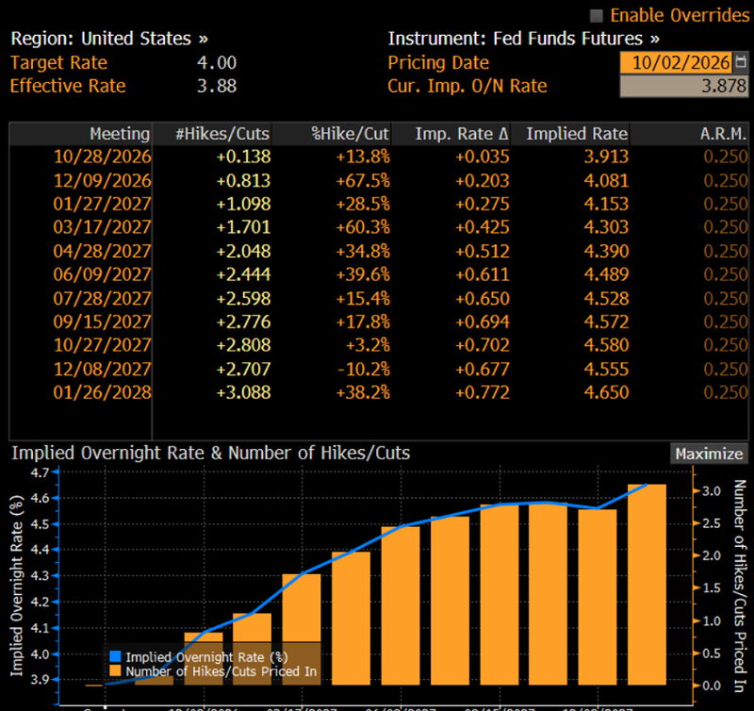754x711 pixels.
Task: Select the 10/27/2027 meeting date
Action: coord(102,345)
